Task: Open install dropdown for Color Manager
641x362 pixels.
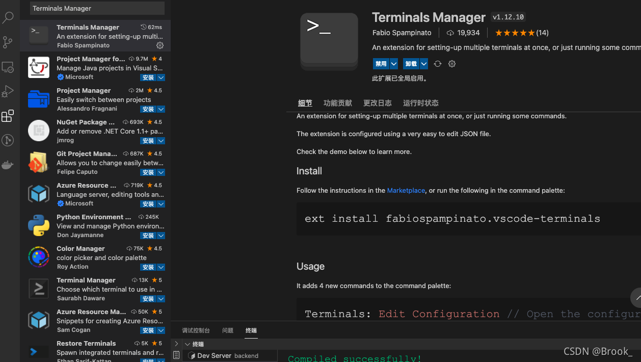Action: point(161,267)
